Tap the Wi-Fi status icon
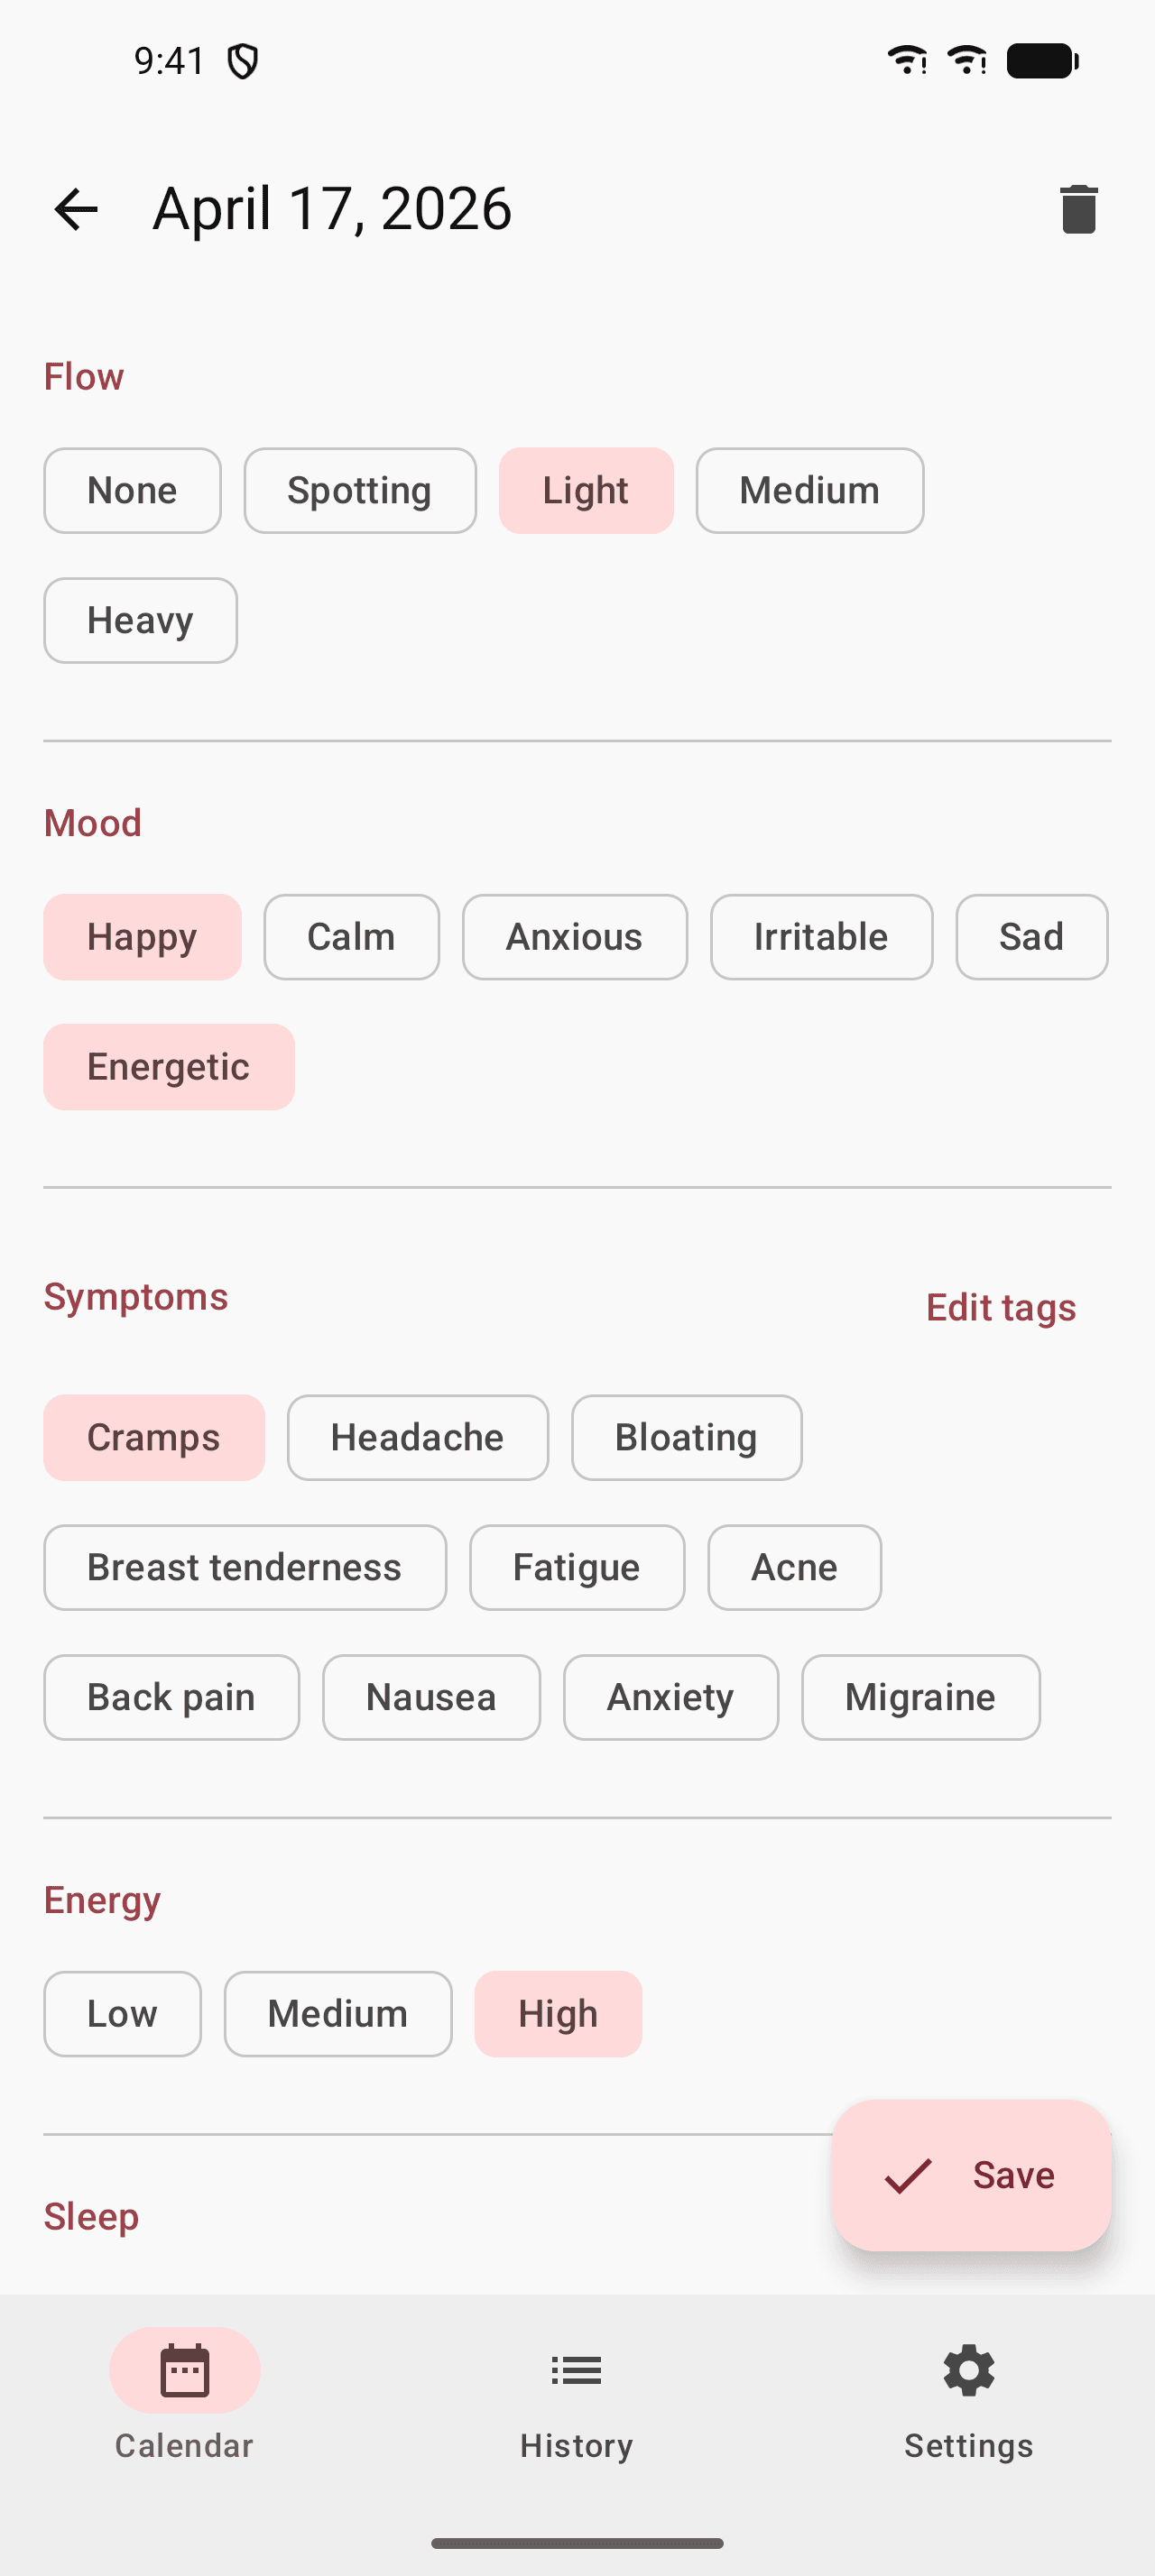The height and width of the screenshot is (2576, 1155). tap(906, 61)
